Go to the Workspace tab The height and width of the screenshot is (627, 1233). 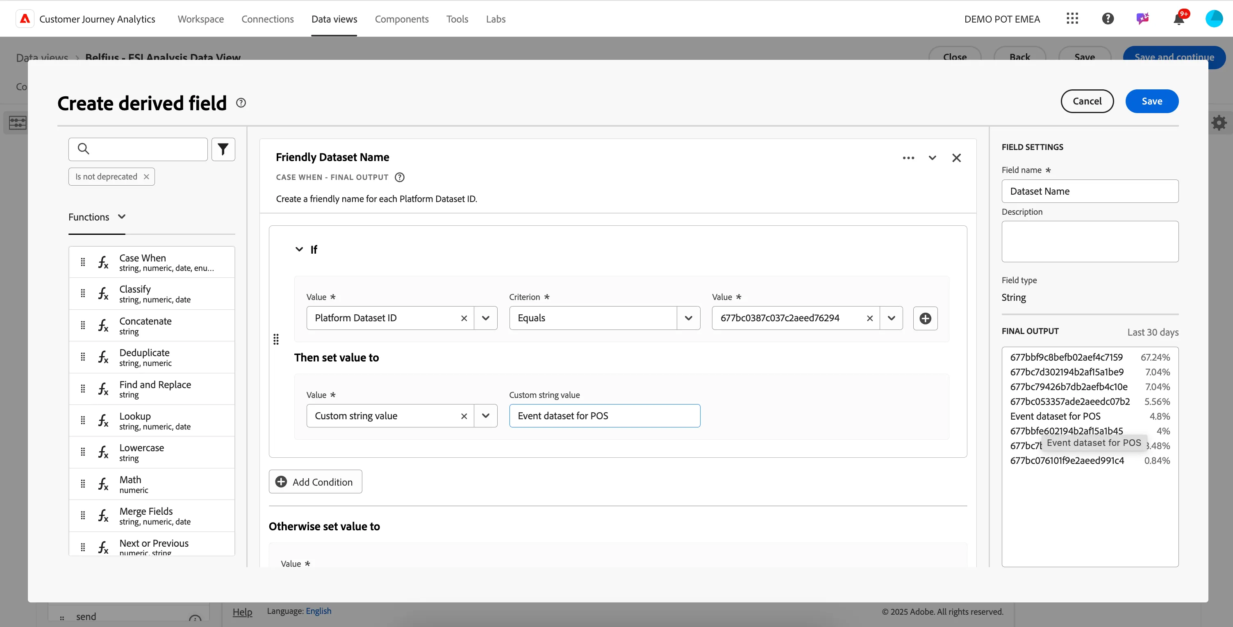200,19
